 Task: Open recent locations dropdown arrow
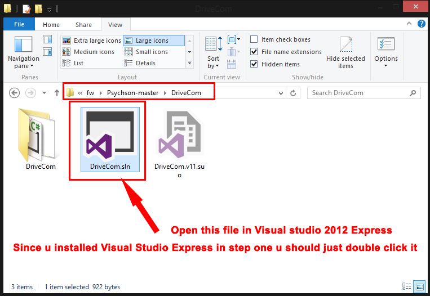[44, 93]
